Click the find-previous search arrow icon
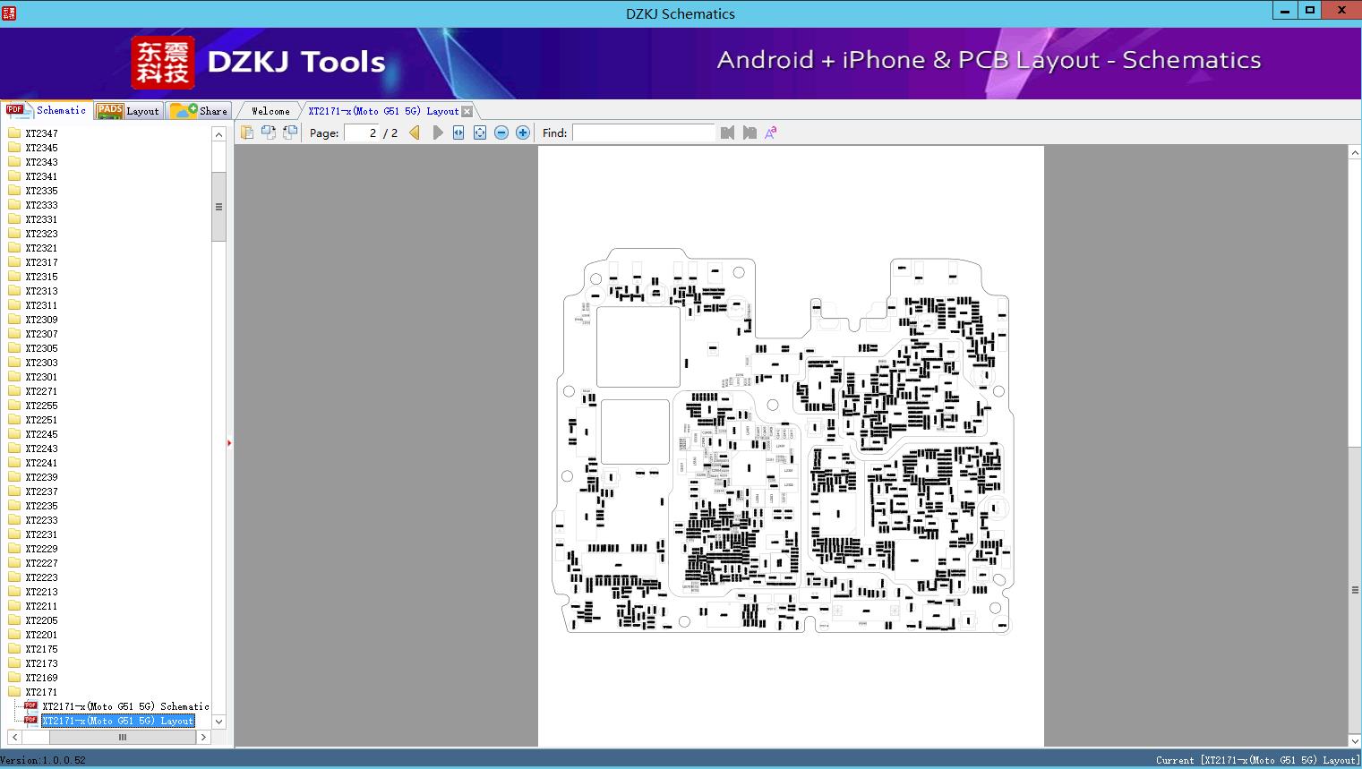 tap(726, 132)
